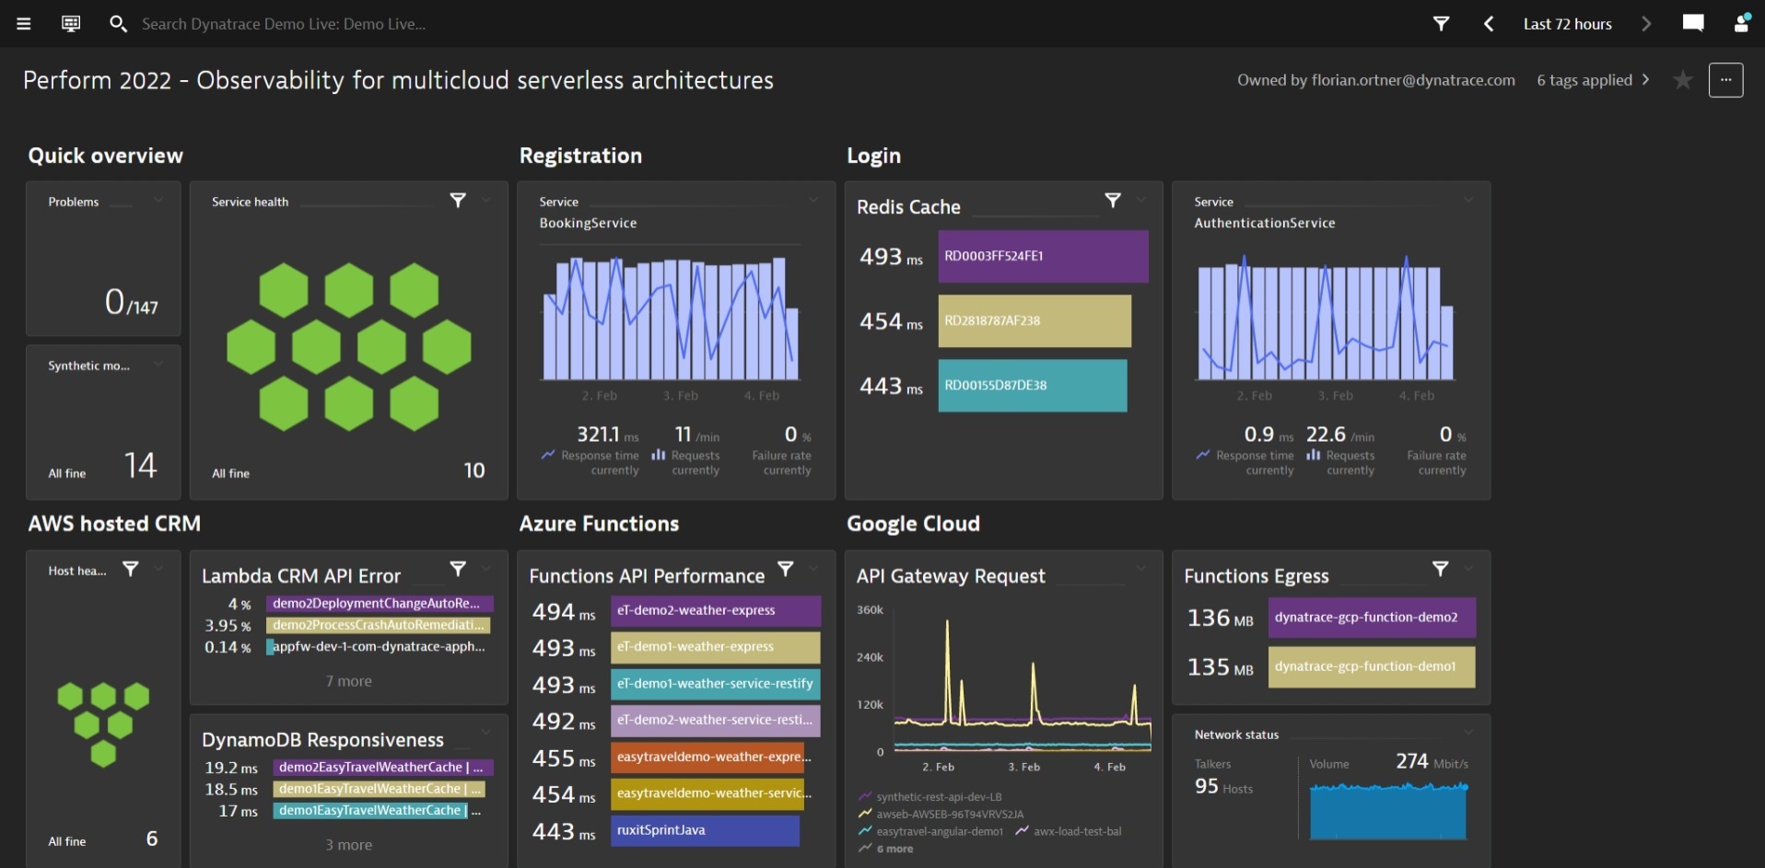
Task: Select eT-demo1-weather-express function bar
Action: pos(716,647)
